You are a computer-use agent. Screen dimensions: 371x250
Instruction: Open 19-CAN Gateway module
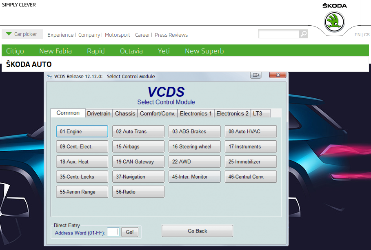[x=138, y=162]
